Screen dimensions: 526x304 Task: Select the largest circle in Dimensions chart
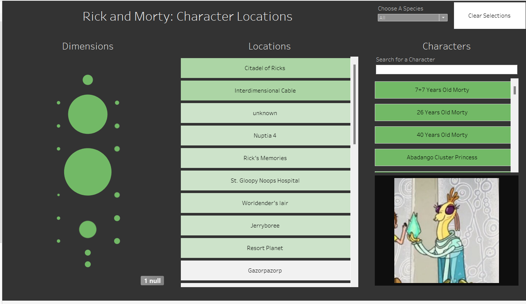coord(88,172)
